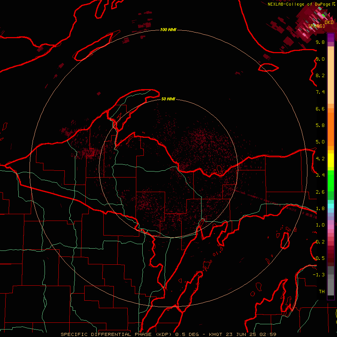Click the [PHAS] label above the color bar
The width and height of the screenshot is (337, 337).
click(x=316, y=26)
